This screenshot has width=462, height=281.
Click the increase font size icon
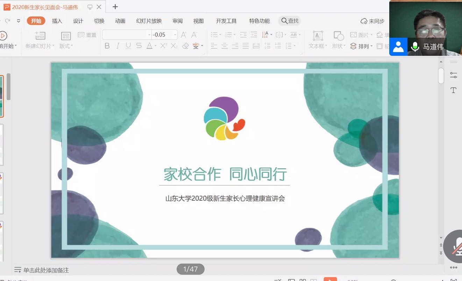[x=184, y=35]
